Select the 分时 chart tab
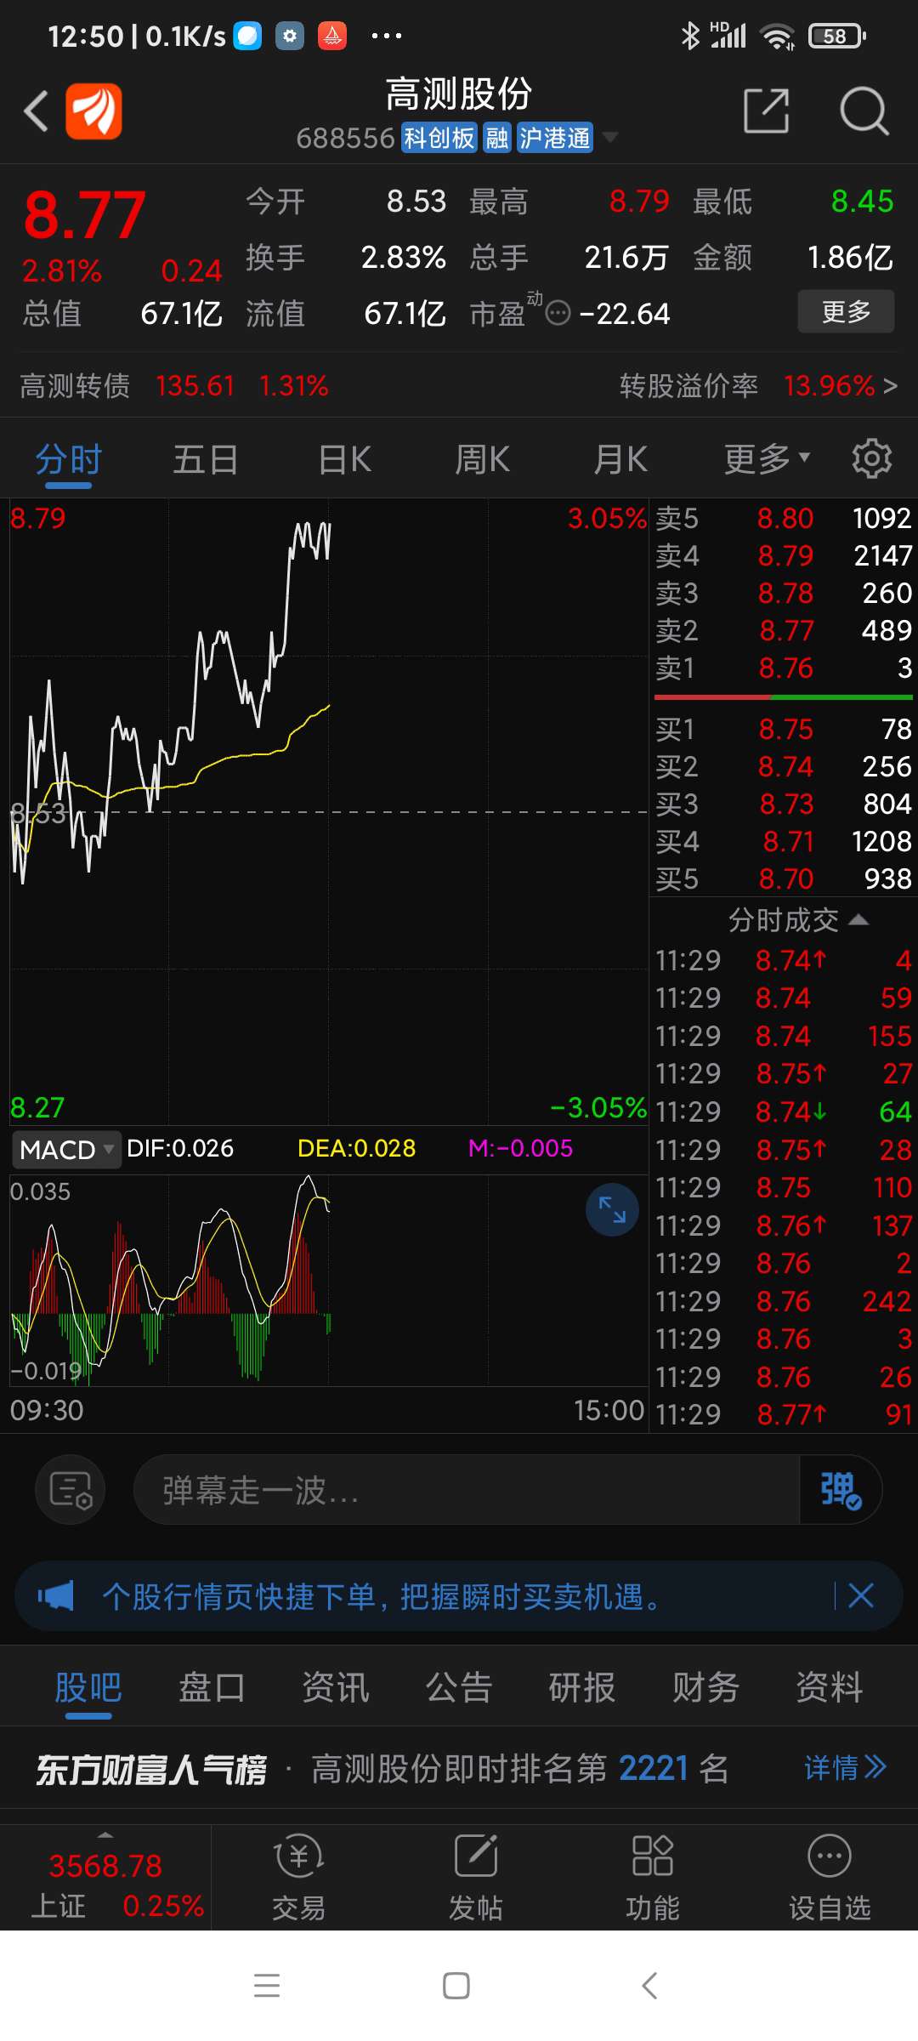918x2041 pixels. click(69, 459)
